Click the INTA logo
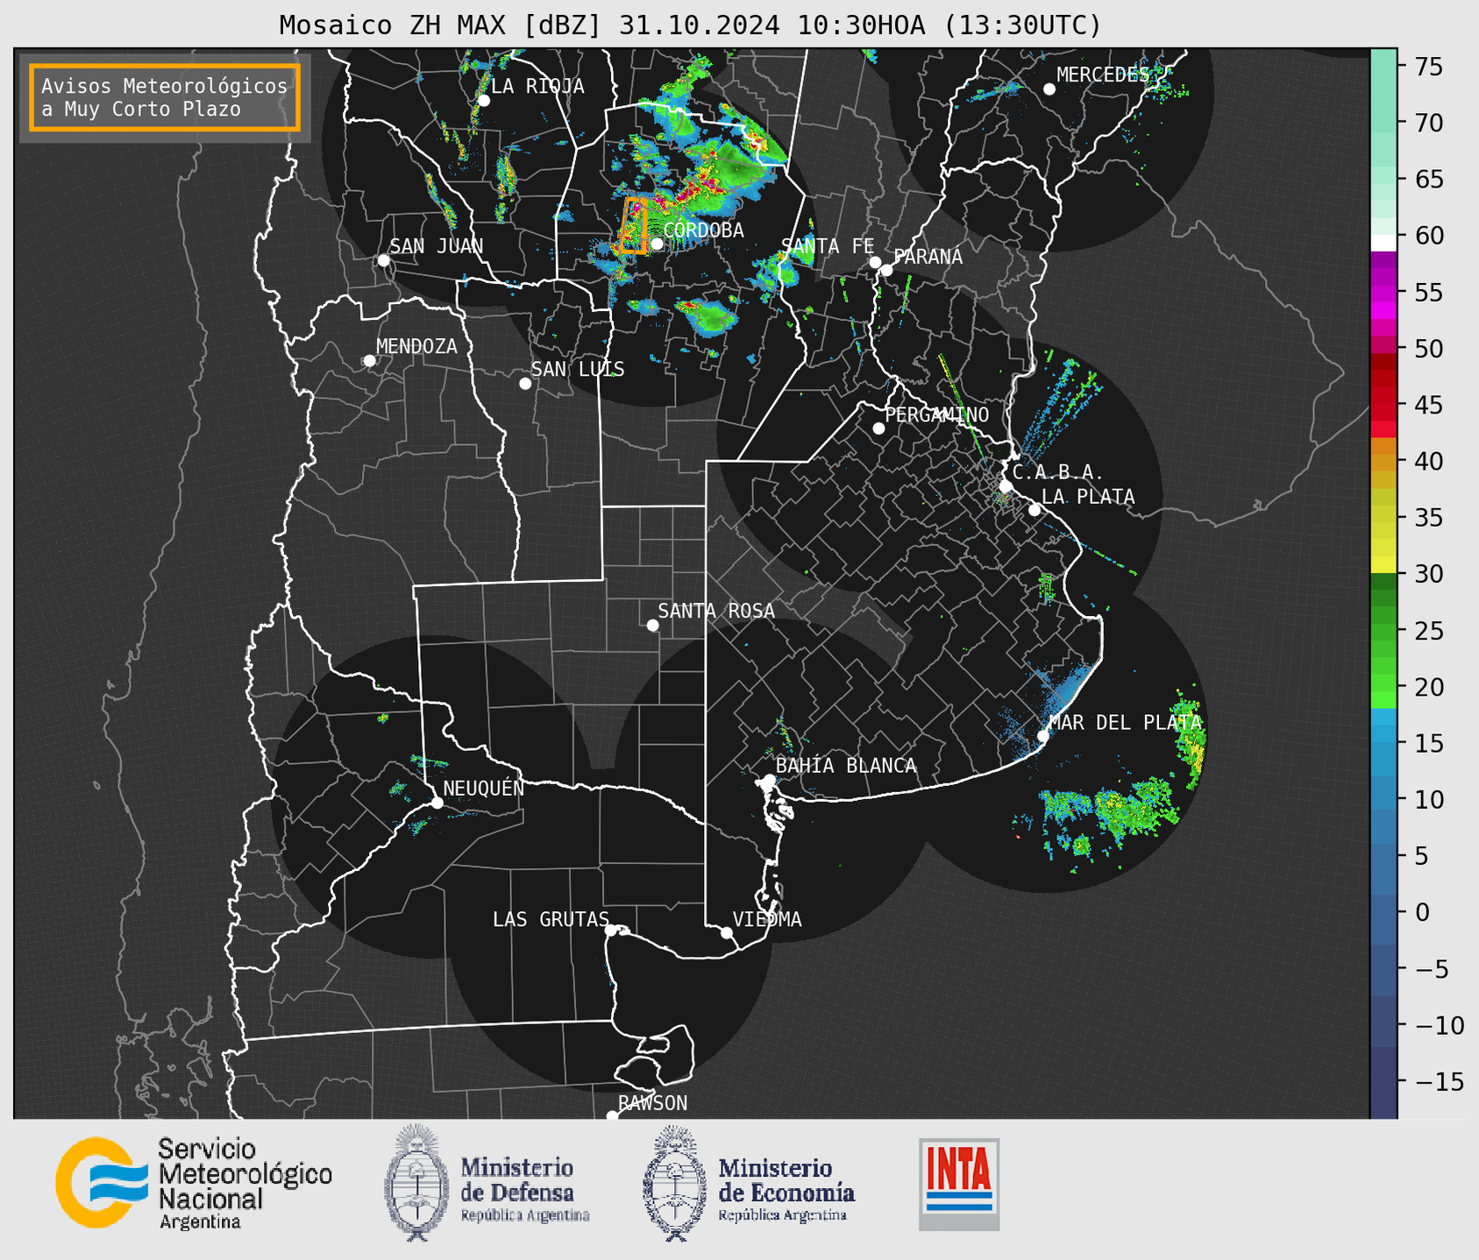The width and height of the screenshot is (1479, 1260). pyautogui.click(x=959, y=1184)
